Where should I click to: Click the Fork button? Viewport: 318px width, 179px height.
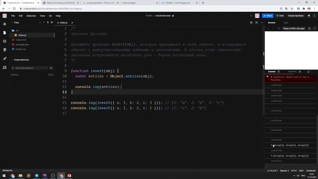click(x=280, y=15)
